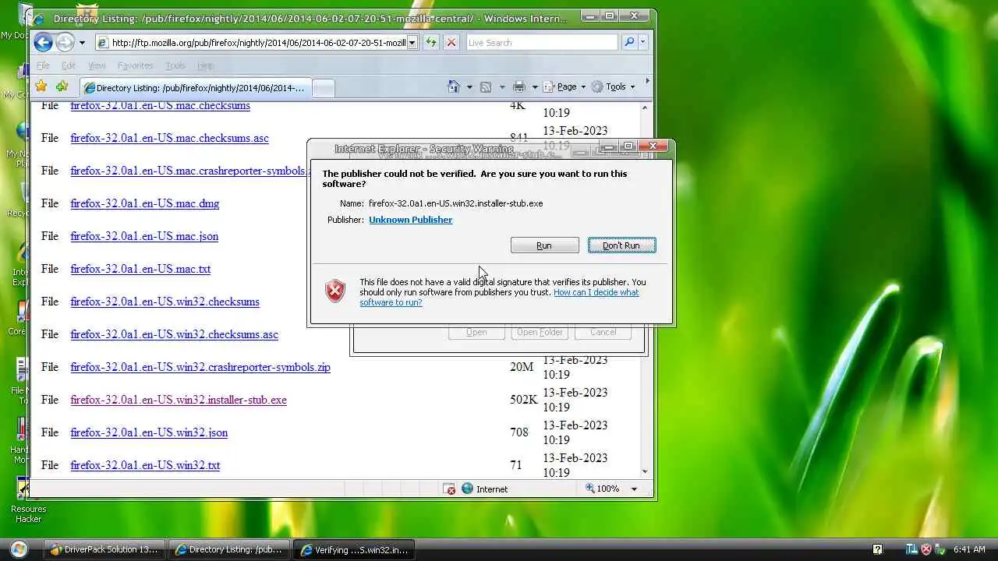Click the address bar URL field
998x561 pixels.
click(257, 43)
